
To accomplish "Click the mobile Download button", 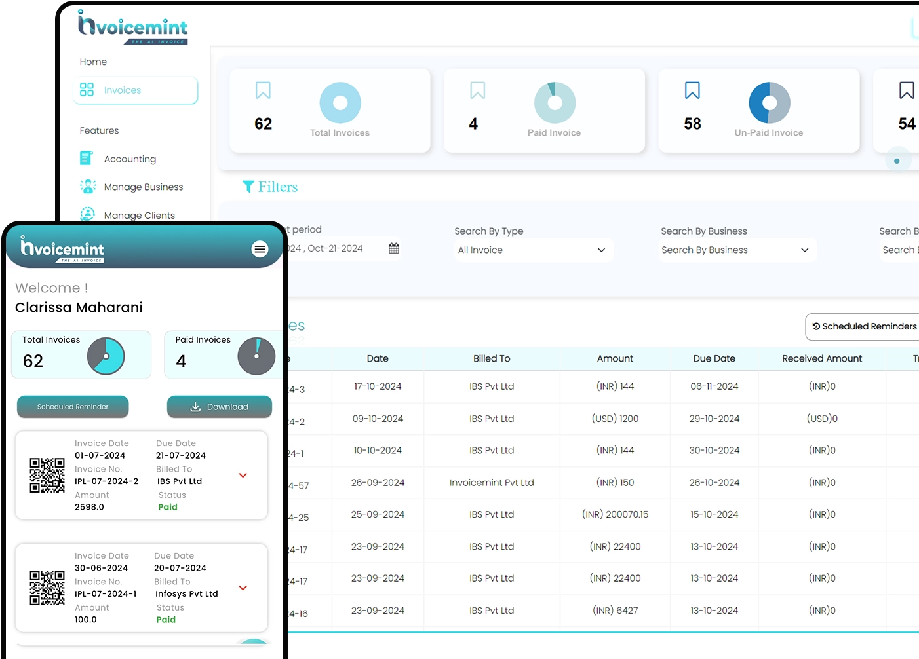I will (x=220, y=407).
